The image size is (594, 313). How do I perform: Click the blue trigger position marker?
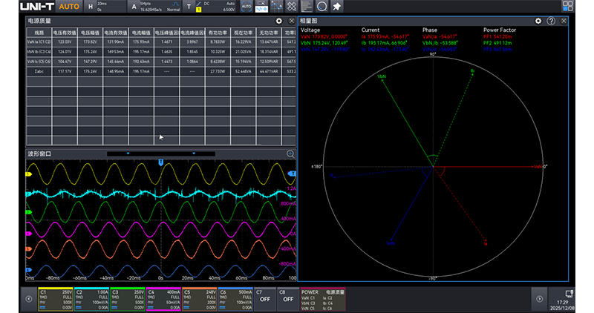[161, 161]
